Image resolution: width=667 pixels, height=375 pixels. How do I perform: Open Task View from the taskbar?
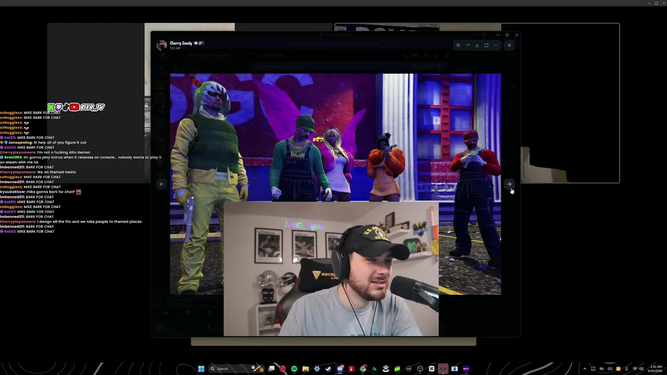coord(271,369)
